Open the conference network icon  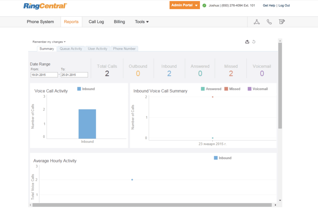pyautogui.click(x=257, y=22)
